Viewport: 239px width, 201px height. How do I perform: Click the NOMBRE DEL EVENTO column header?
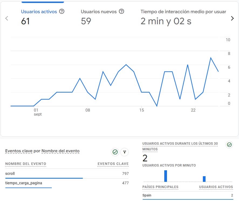pyautogui.click(x=26, y=164)
